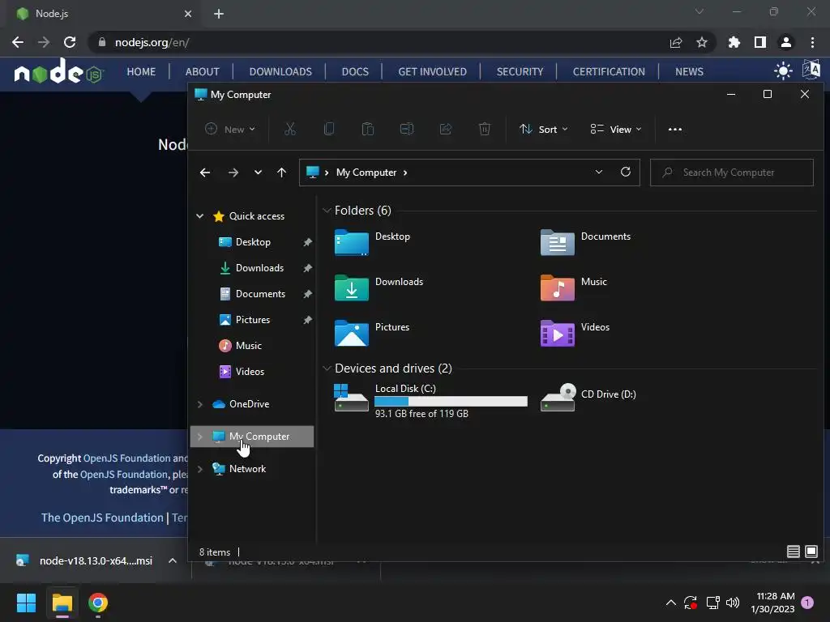
Task: Collapse the Devices and drives (2) group
Action: pos(327,369)
